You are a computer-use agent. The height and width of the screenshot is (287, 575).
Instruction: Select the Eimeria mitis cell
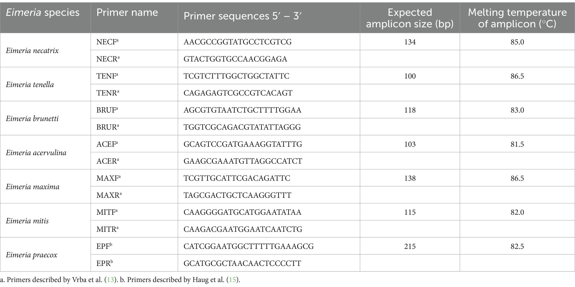(x=45, y=221)
